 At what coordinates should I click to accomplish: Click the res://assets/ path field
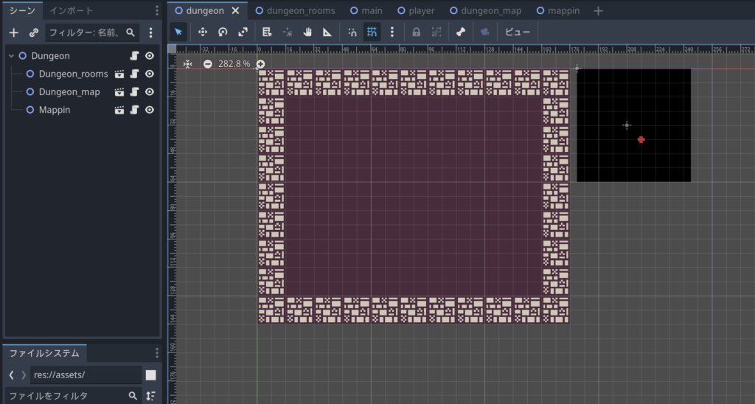coord(86,375)
